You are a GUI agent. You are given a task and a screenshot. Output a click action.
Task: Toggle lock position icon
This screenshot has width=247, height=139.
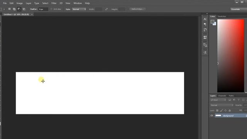pos(225,110)
